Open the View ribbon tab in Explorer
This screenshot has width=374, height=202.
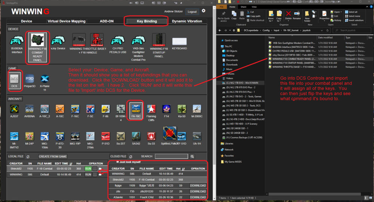[x=254, y=7]
